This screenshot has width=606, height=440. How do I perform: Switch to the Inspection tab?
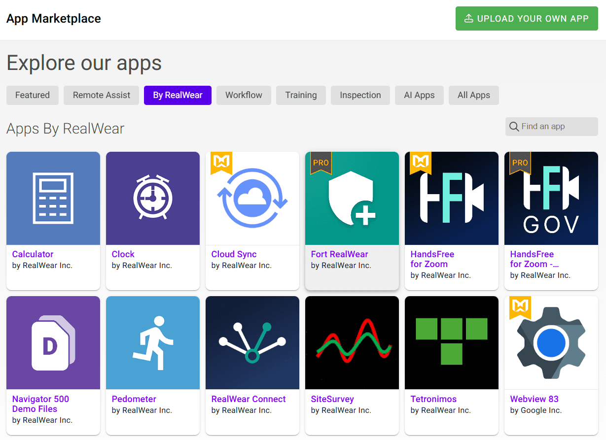tap(360, 95)
